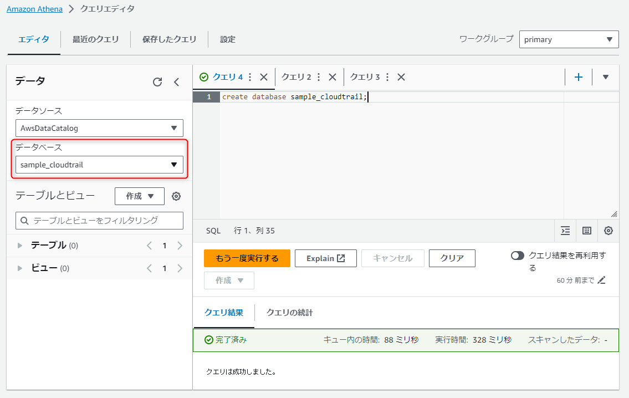Expand the テーブル section
This screenshot has height=398, width=629.
click(21, 244)
